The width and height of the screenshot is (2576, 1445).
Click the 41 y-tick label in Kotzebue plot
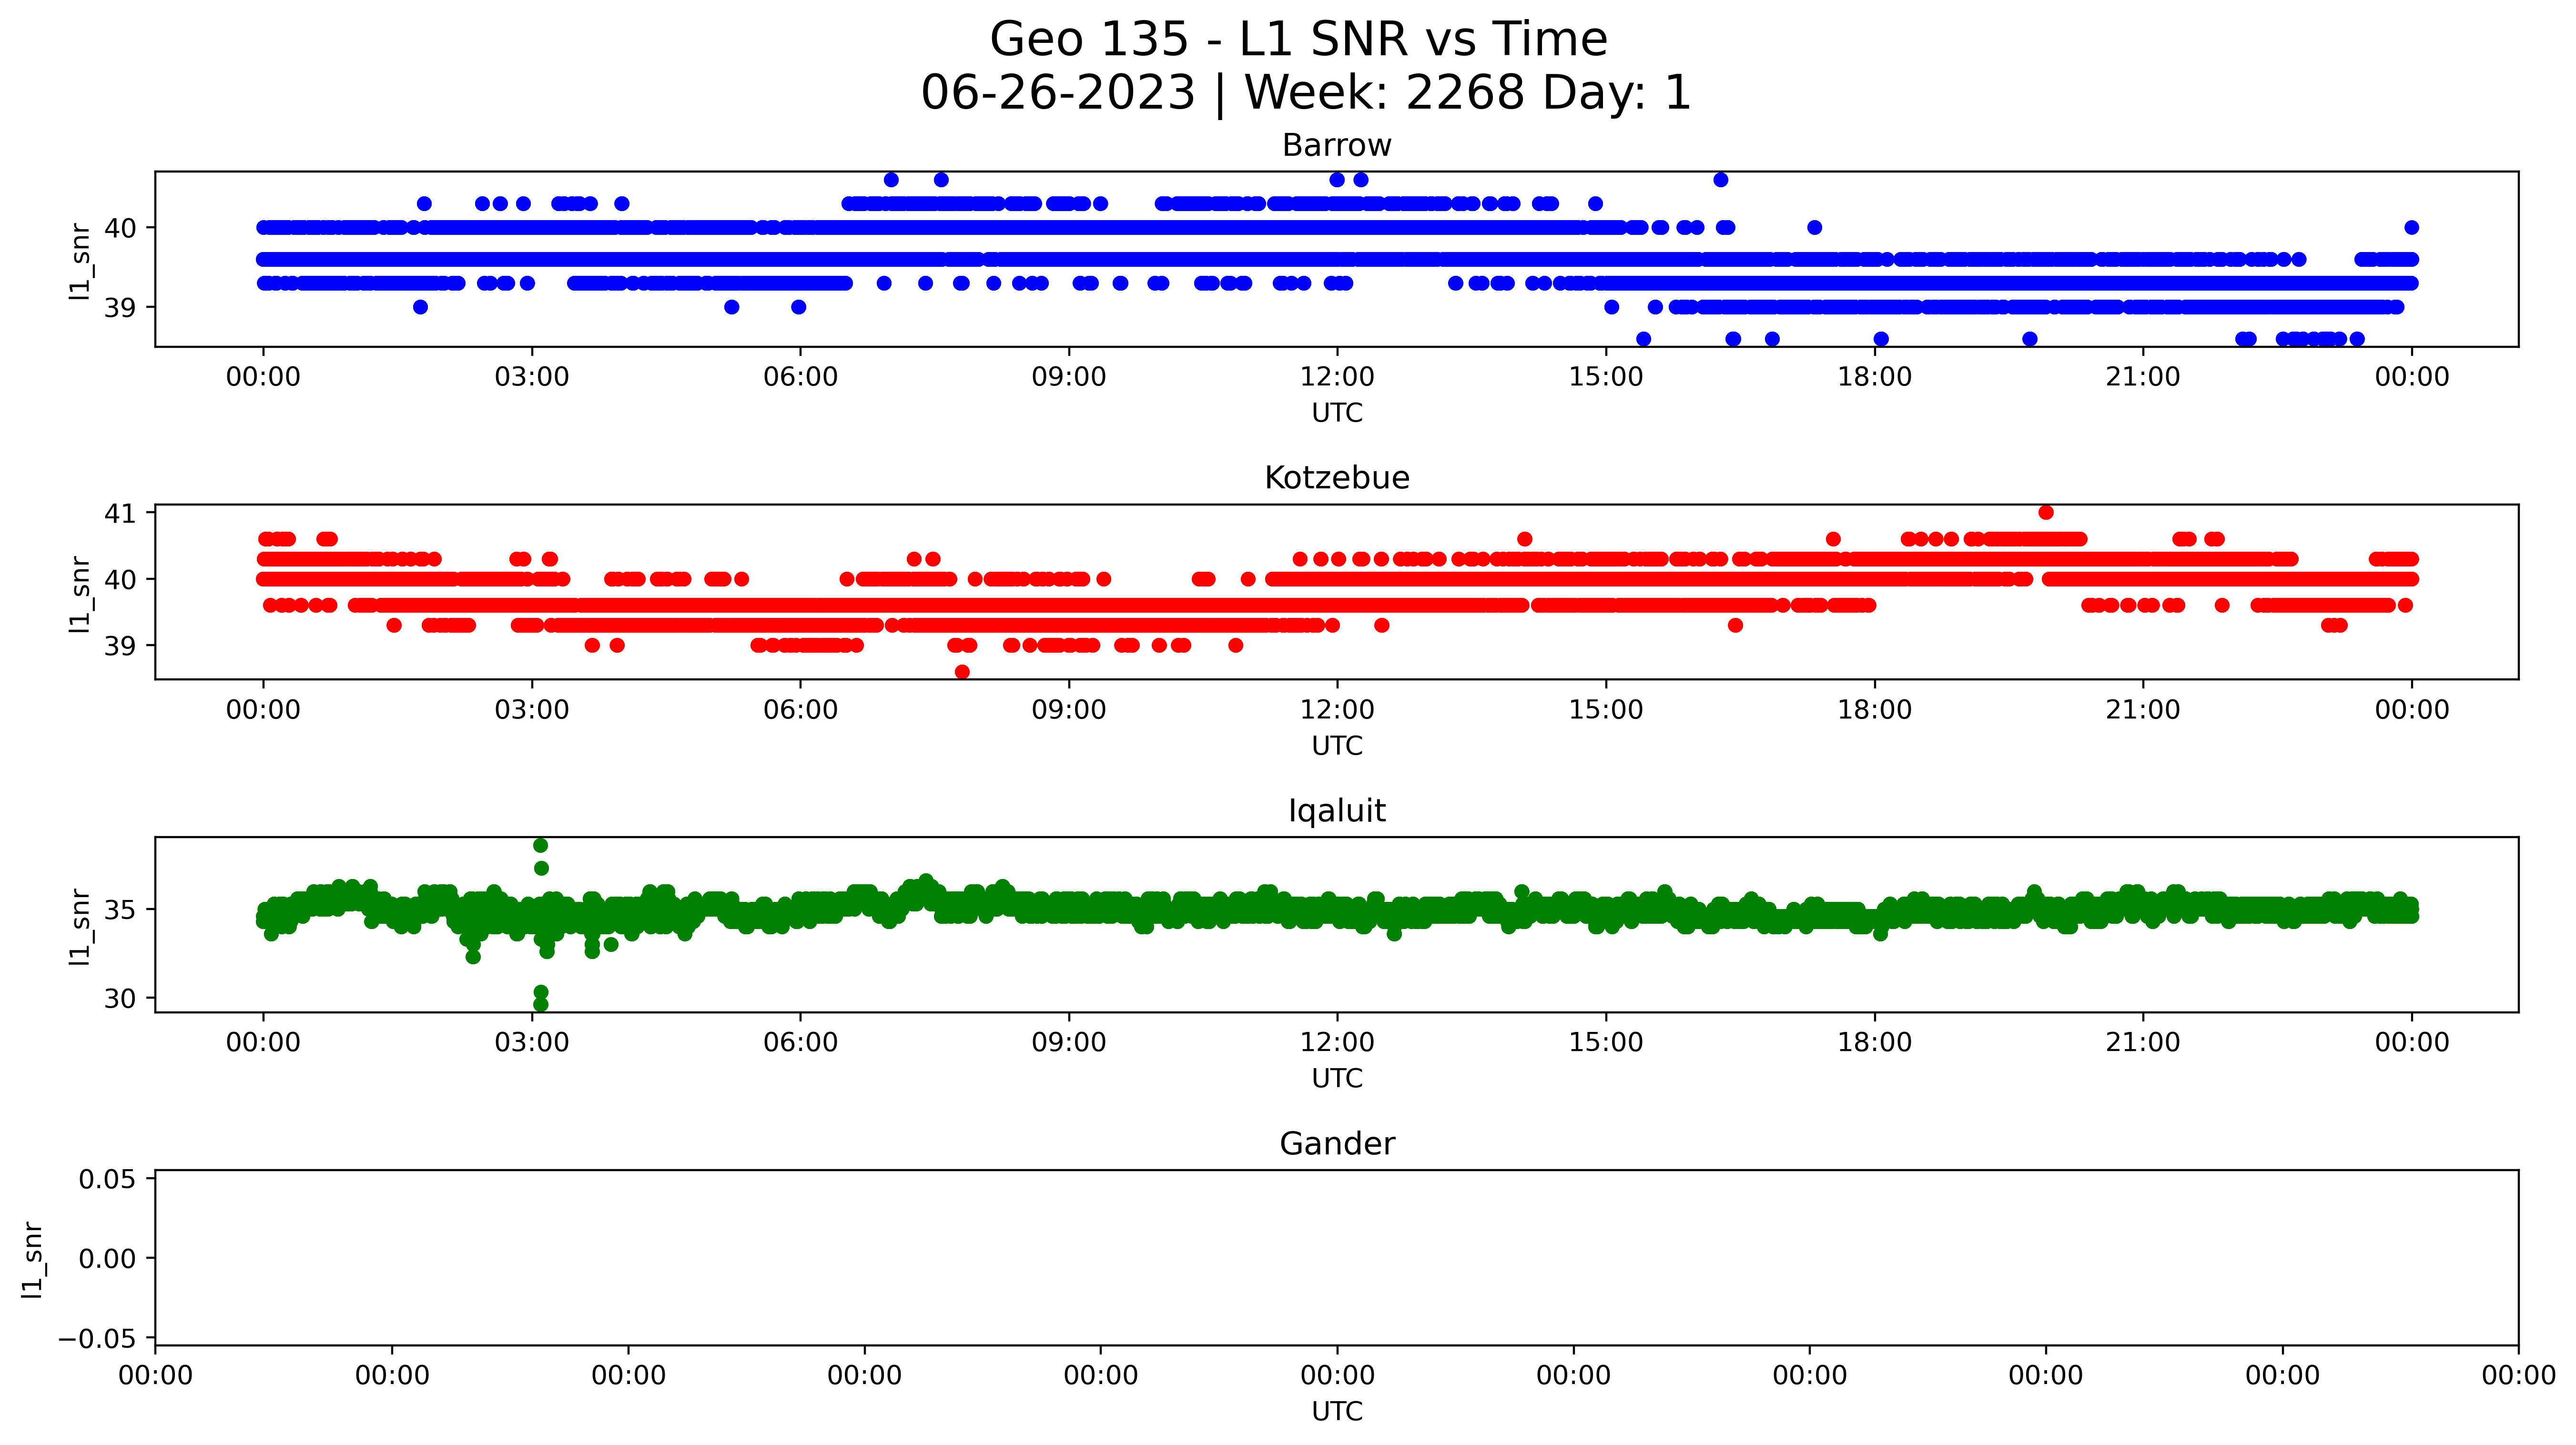coord(120,514)
